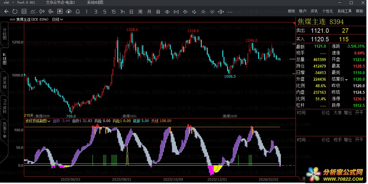Expand the 波段顶底副图 indicator dropdown
The height and width of the screenshot is (184, 368).
tap(49, 121)
